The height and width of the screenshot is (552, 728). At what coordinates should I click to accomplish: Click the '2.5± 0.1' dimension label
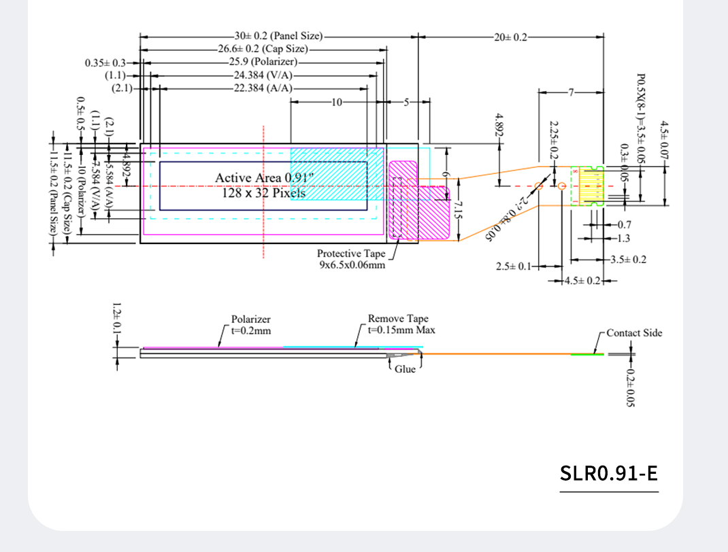(513, 266)
